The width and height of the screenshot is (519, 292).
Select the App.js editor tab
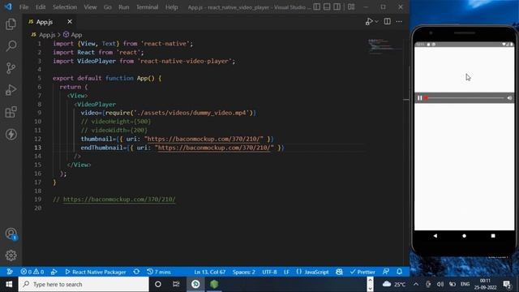pos(45,22)
